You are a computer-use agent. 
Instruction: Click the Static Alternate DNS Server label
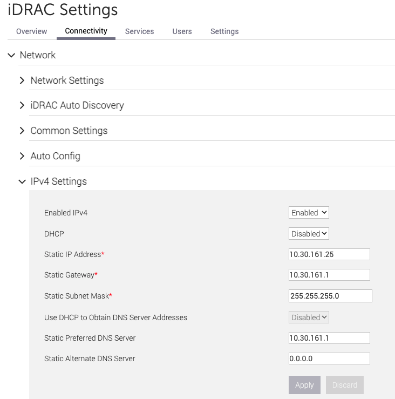point(90,359)
